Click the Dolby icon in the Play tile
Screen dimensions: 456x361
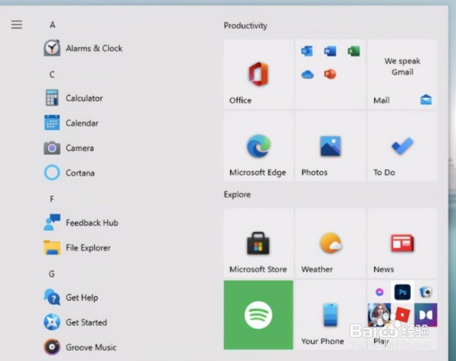(x=426, y=315)
